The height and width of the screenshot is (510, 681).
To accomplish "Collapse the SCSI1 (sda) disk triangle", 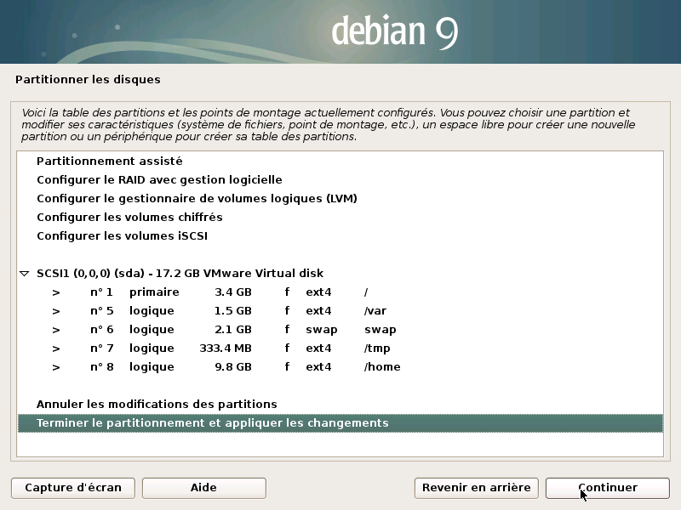I will [25, 274].
